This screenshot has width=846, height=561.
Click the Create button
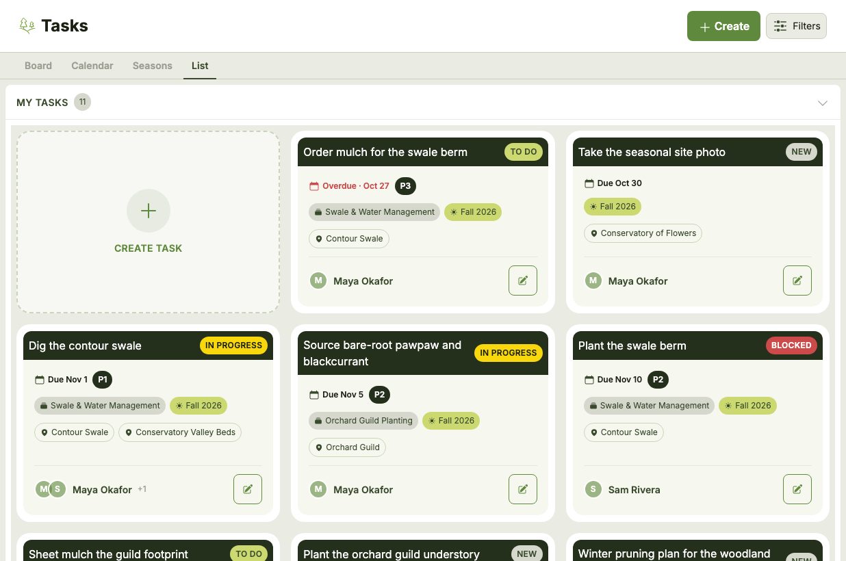[723, 26]
